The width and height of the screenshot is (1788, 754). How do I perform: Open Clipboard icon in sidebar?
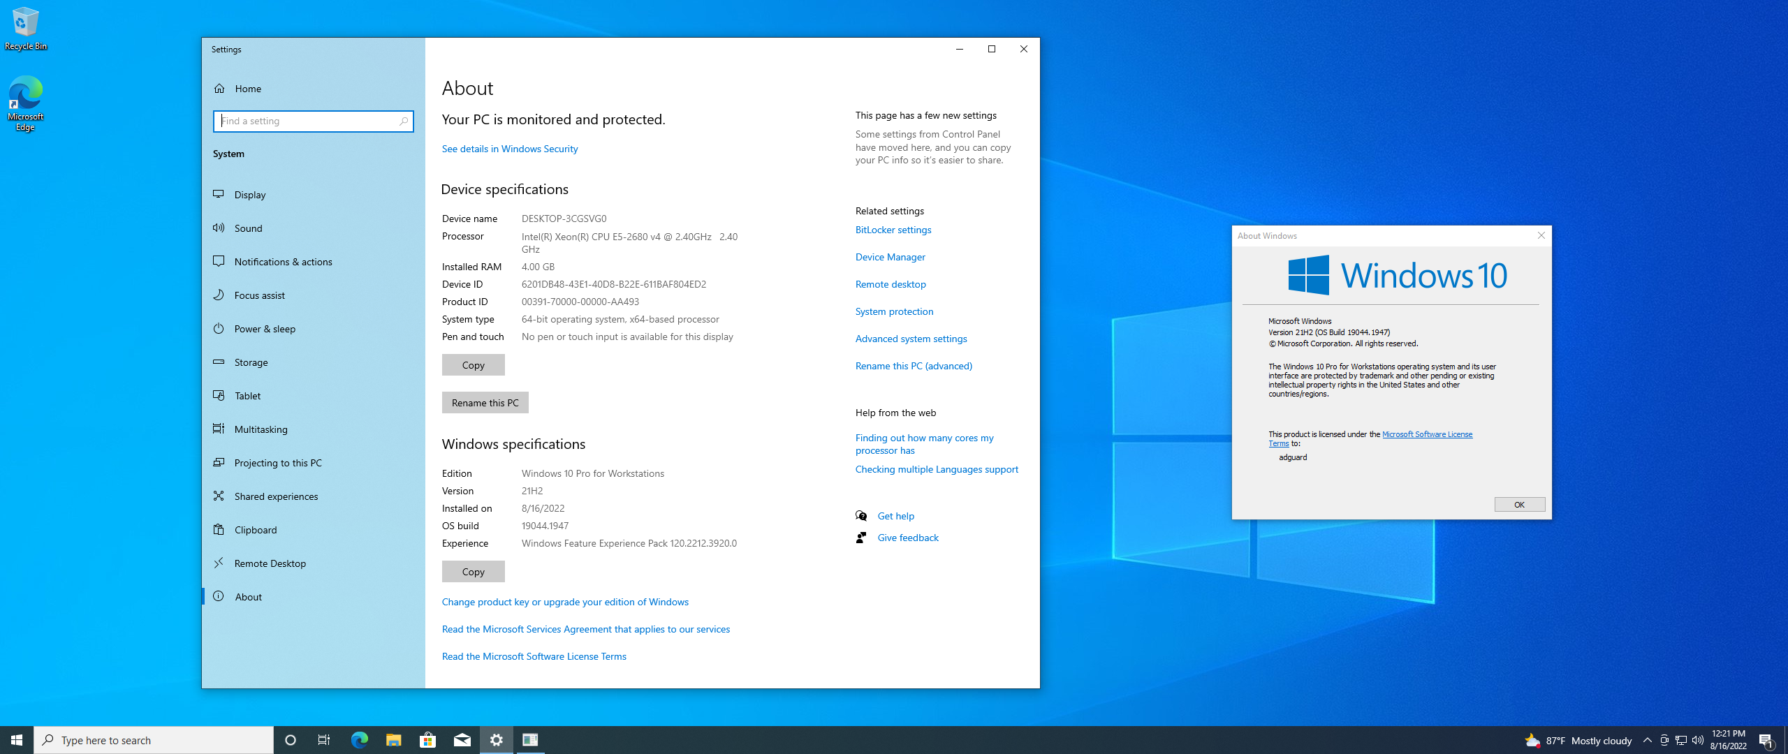[219, 529]
